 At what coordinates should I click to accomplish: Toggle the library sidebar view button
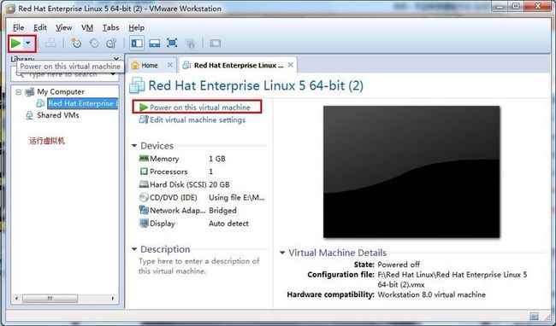(x=137, y=44)
